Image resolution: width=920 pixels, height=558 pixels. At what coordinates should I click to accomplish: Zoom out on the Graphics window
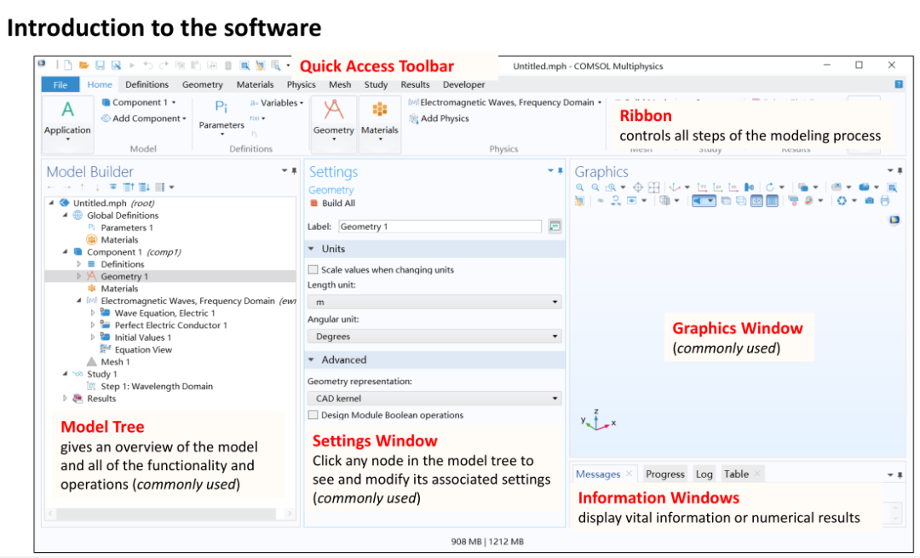pyautogui.click(x=595, y=187)
